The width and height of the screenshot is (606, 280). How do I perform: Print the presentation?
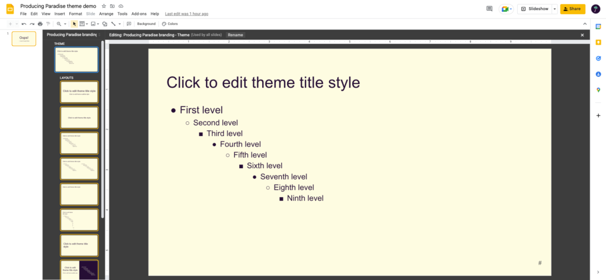(40, 24)
